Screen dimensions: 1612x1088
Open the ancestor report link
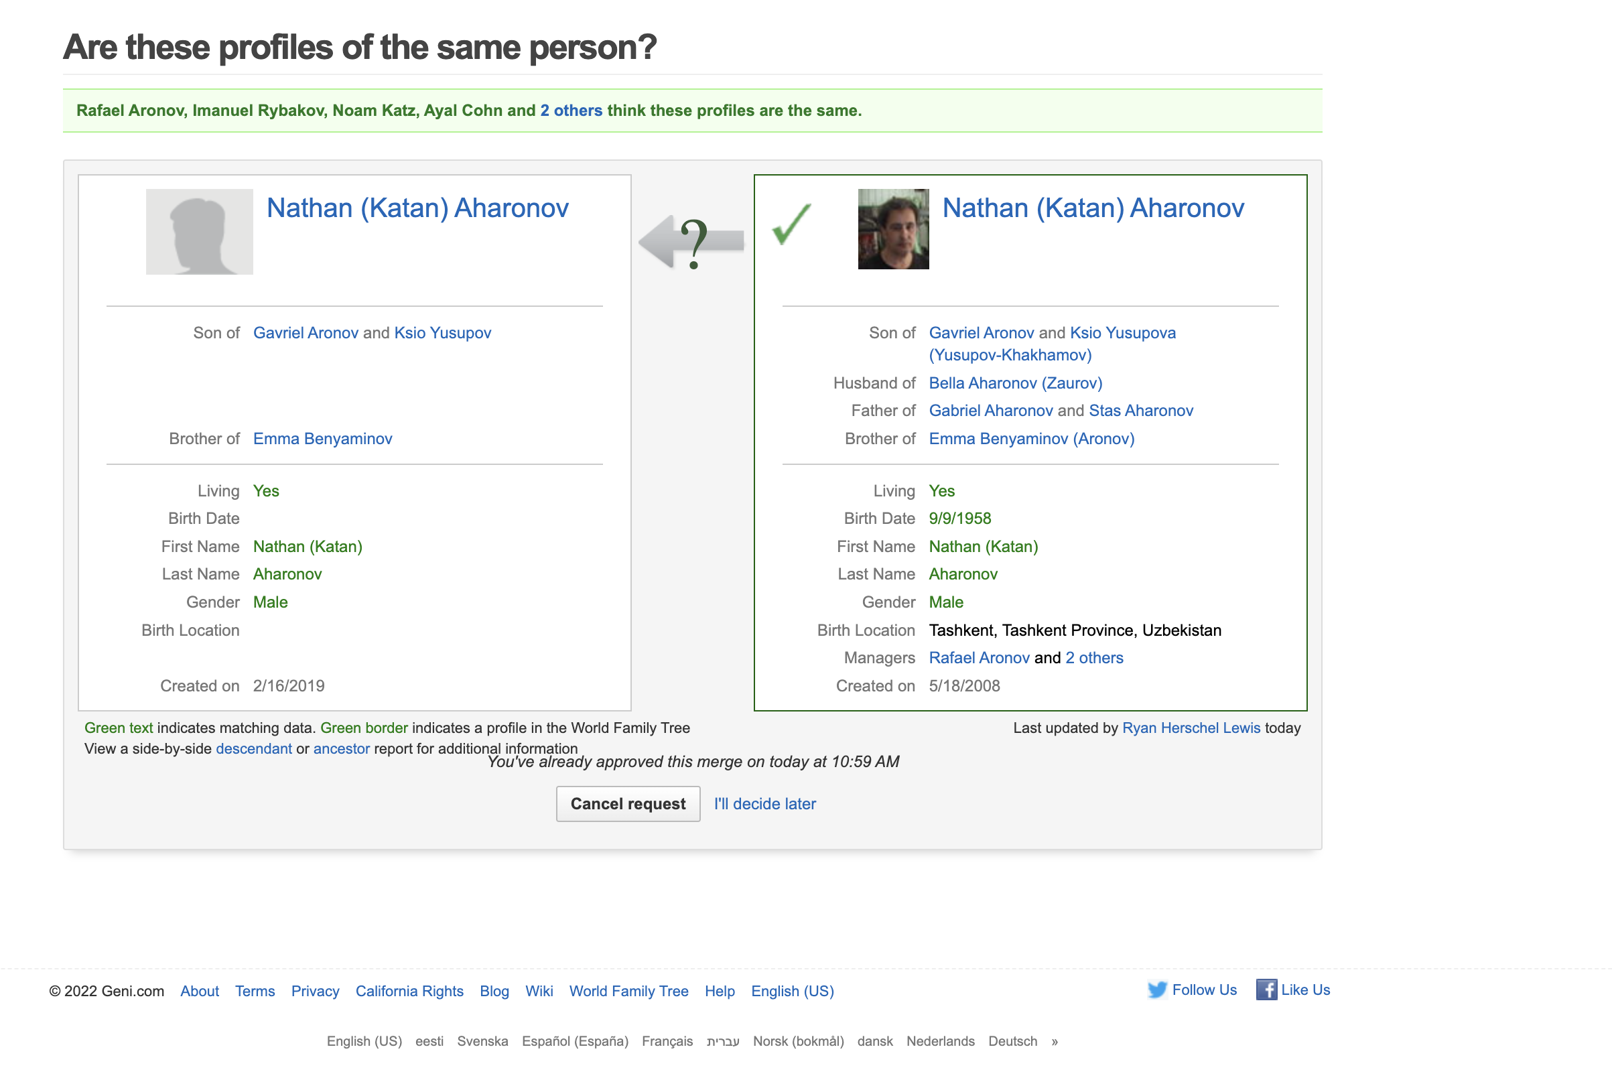coord(341,749)
